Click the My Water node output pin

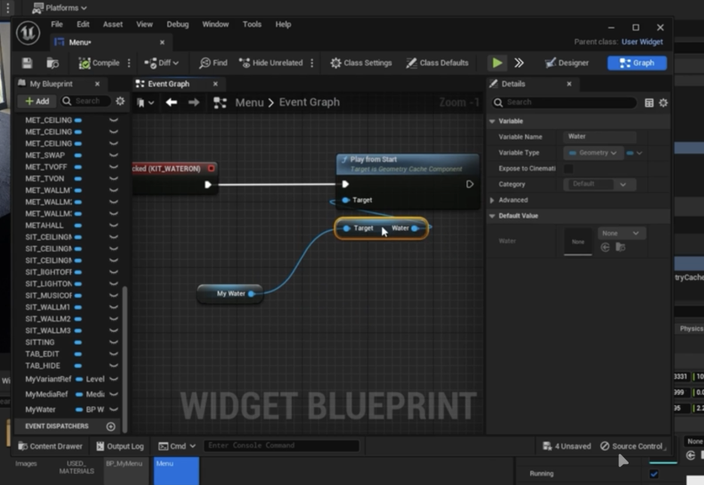(252, 294)
